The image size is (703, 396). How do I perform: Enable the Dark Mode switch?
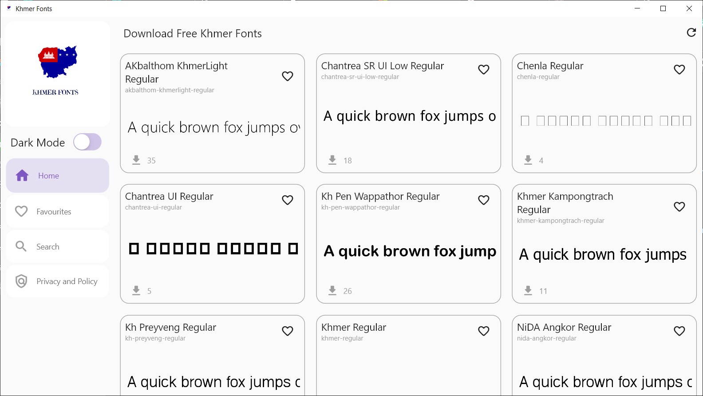click(87, 142)
